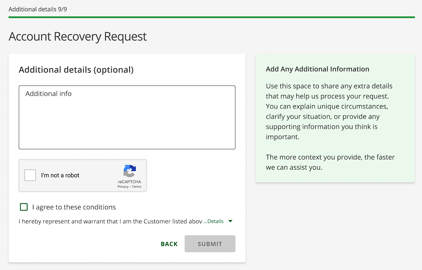Screen dimensions: 422x270
Task: Click the "I'm not a robot" label text
Action: [60, 175]
